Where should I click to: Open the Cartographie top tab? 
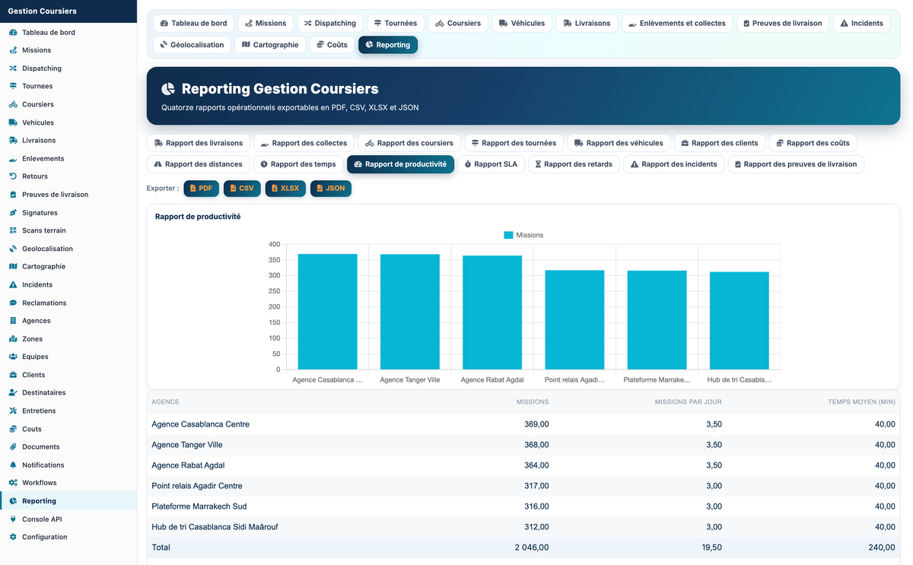pyautogui.click(x=270, y=45)
